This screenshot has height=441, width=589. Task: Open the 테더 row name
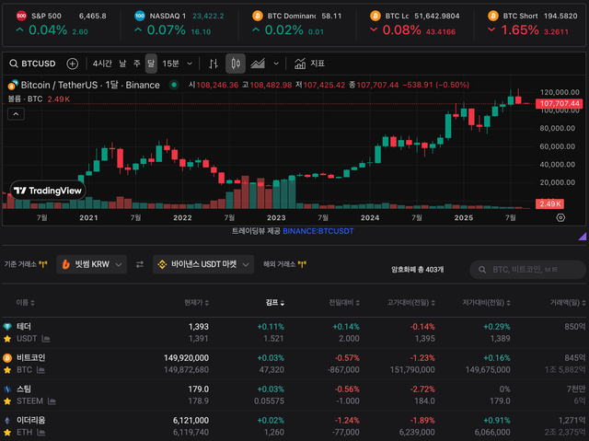coord(24,327)
